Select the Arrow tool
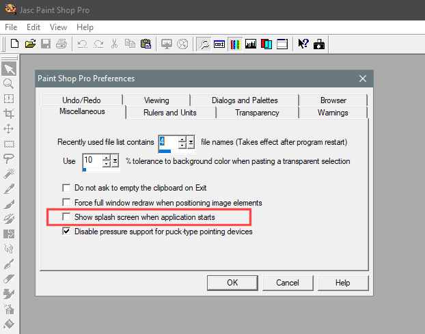425x334 pixels. pyautogui.click(x=9, y=69)
